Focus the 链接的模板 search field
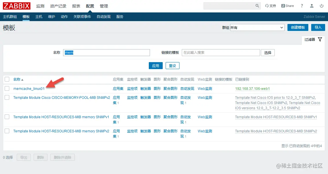 point(221,53)
